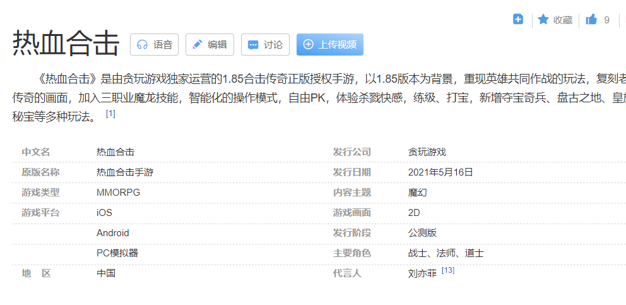
Task: Click the like count 9
Action: click(x=607, y=20)
